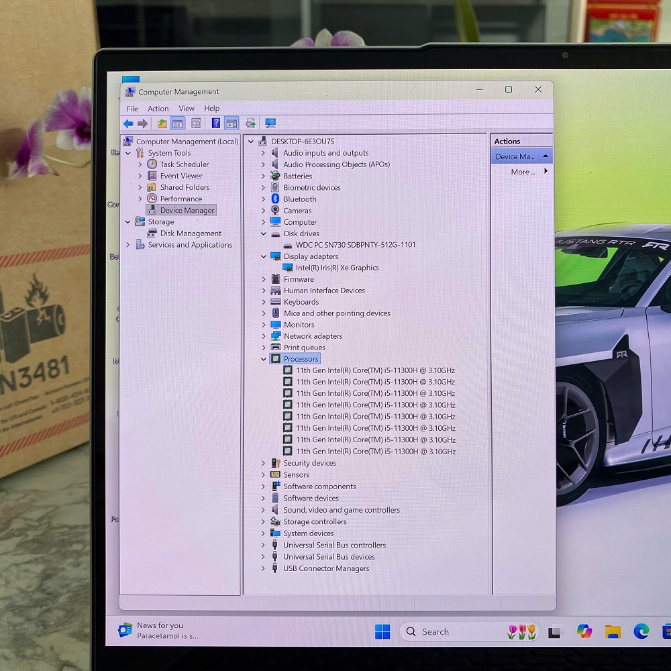Open the Action menu
This screenshot has width=671, height=671.
(x=158, y=109)
